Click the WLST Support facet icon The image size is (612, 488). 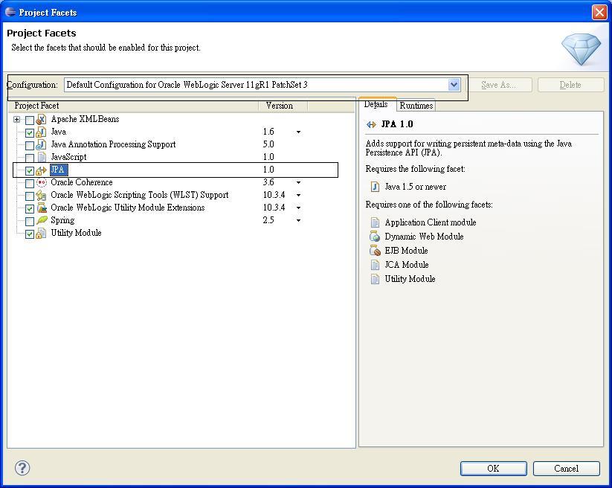tap(42, 195)
